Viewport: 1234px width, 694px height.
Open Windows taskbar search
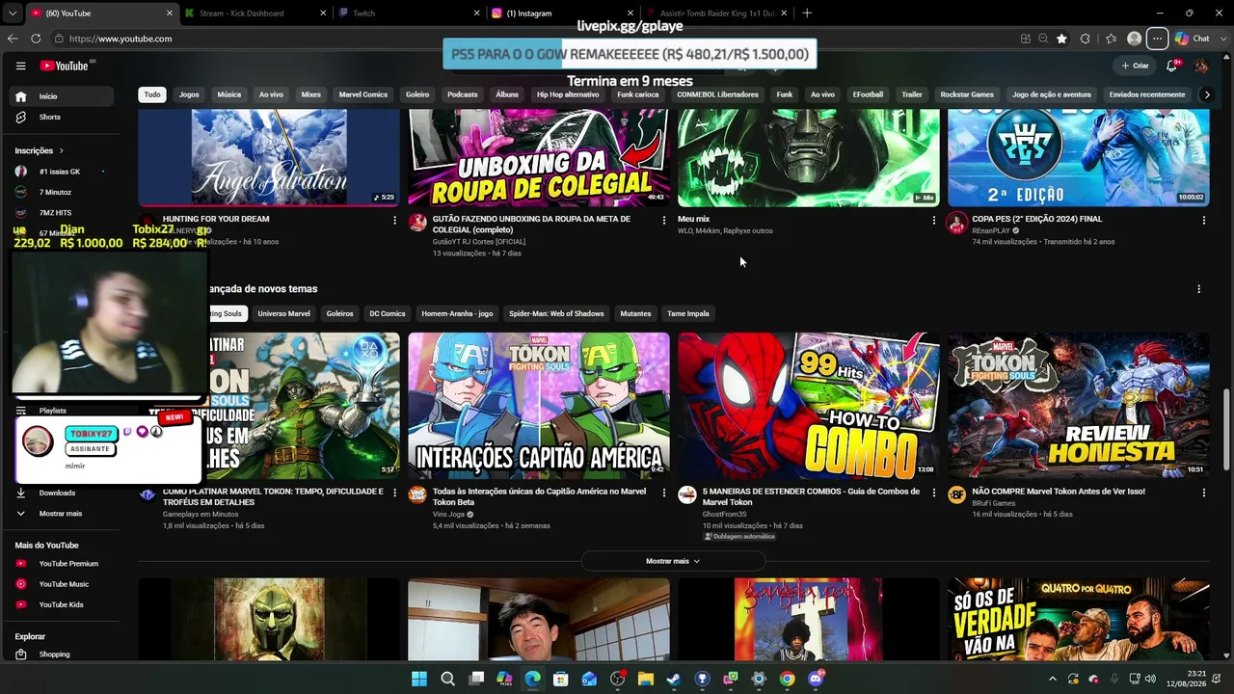pos(447,679)
